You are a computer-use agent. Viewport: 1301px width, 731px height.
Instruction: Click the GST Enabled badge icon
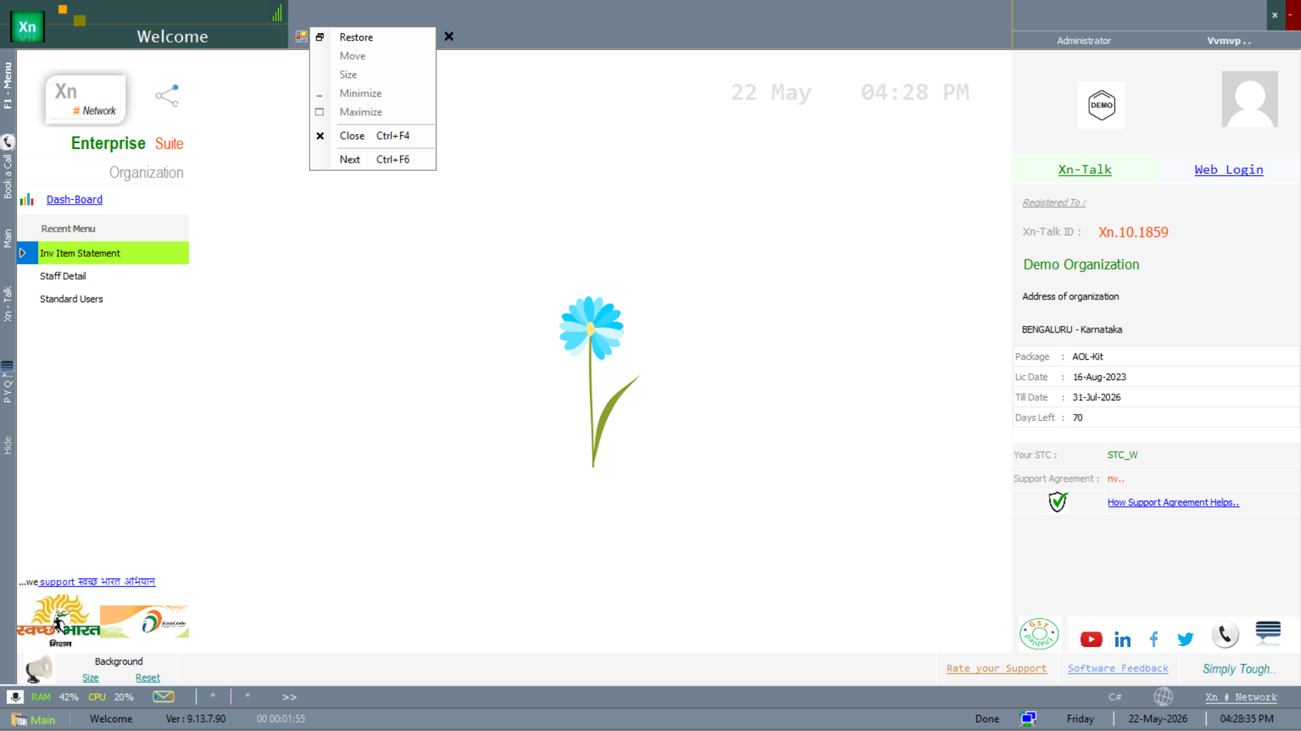[x=1039, y=634]
